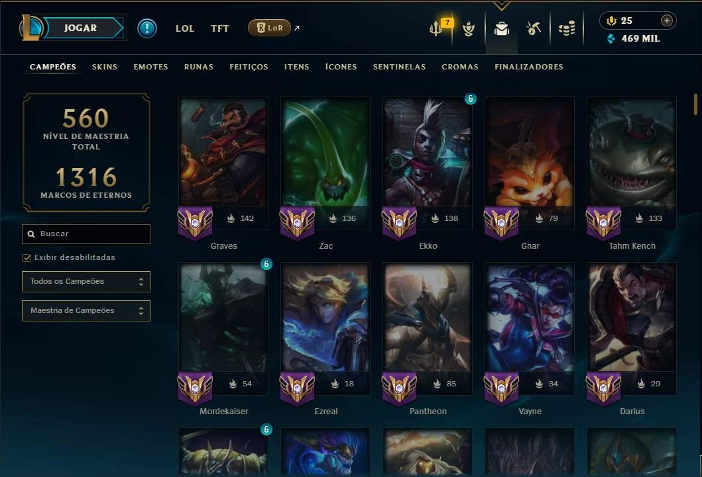Expand the Todos os Campeões dropdown
The image size is (702, 477).
[86, 281]
